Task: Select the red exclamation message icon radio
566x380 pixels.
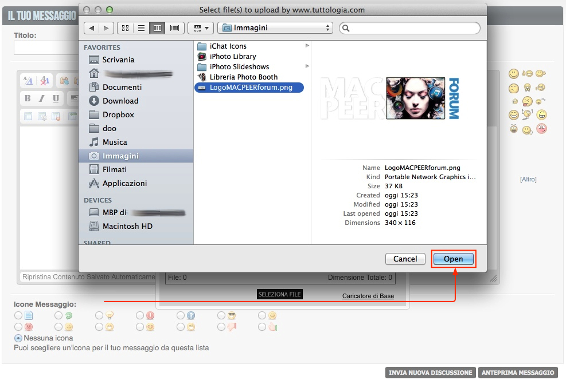Action: 140,315
